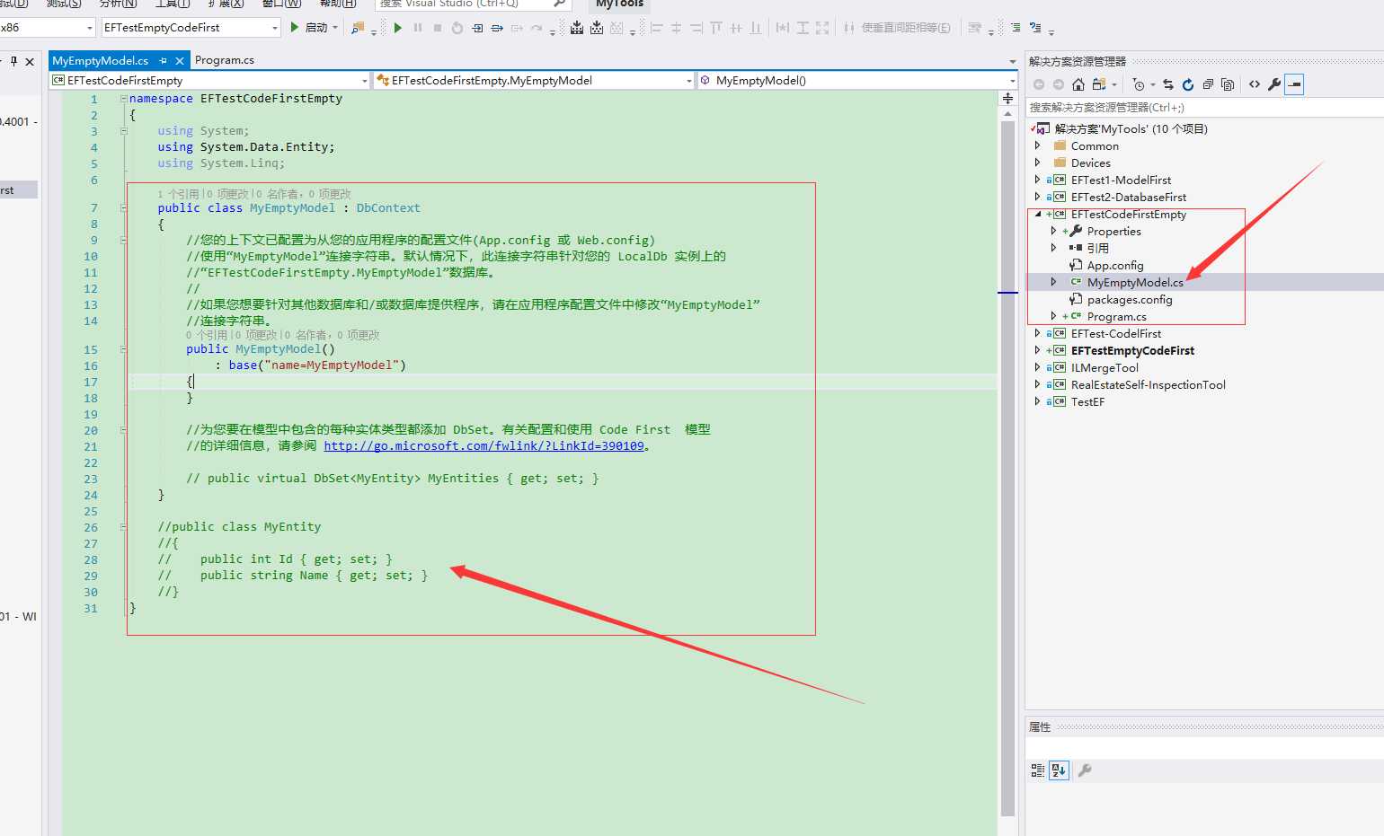Click the Step Into debug icon
1384x836 pixels.
pyautogui.click(x=497, y=28)
